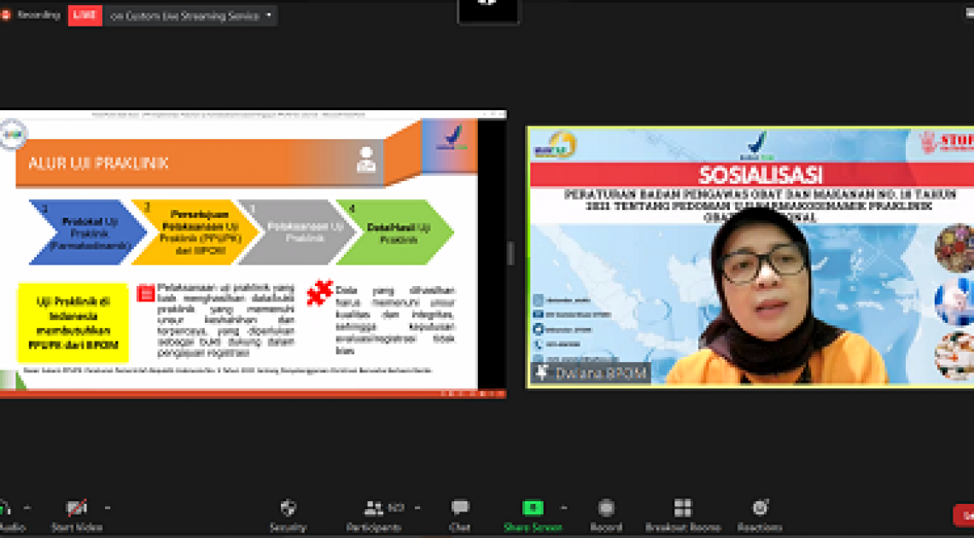
Task: Toggle the Audio microphone mute
Action: [x=4, y=509]
